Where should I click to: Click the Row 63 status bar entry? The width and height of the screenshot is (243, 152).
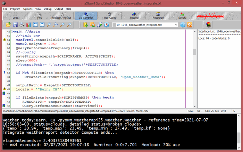pos(194,111)
